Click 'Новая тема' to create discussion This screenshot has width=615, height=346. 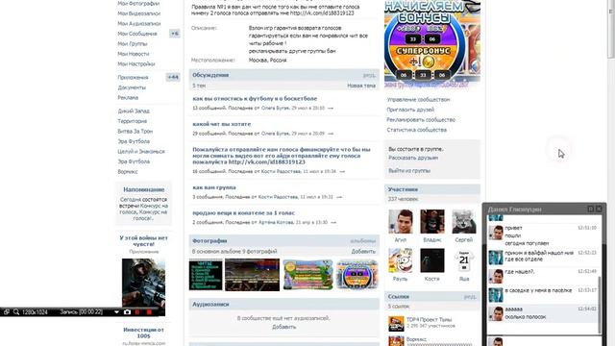361,86
